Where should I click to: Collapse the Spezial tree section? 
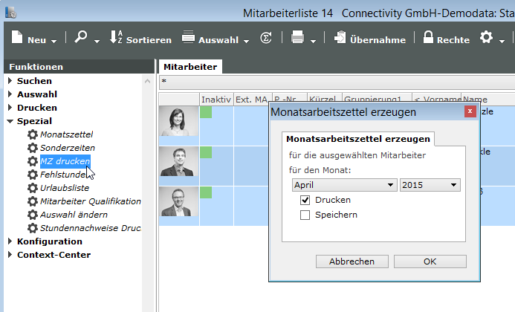[x=10, y=121]
